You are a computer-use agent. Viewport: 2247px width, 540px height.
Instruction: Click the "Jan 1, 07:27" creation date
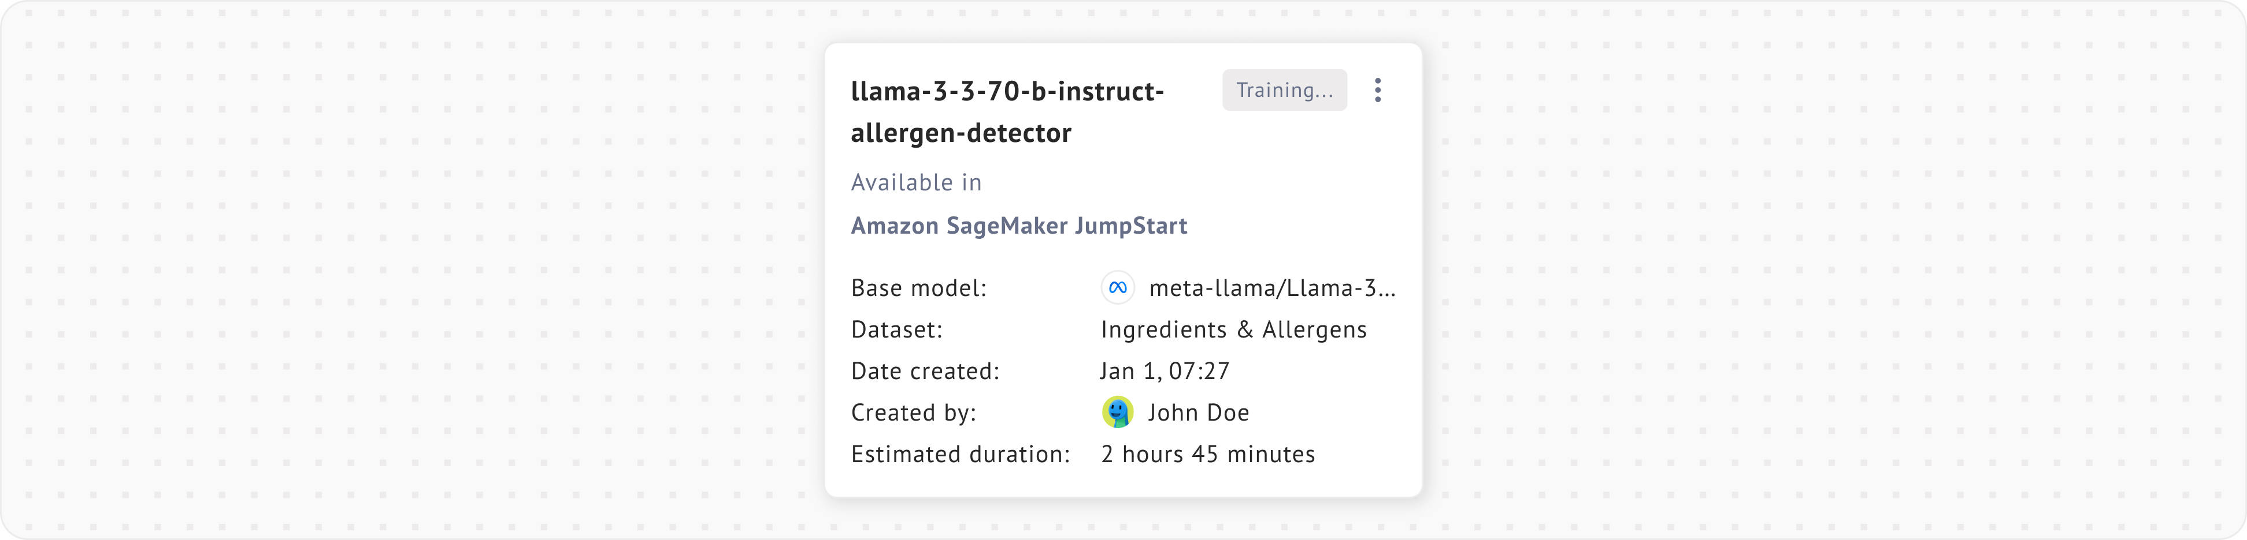point(1165,372)
